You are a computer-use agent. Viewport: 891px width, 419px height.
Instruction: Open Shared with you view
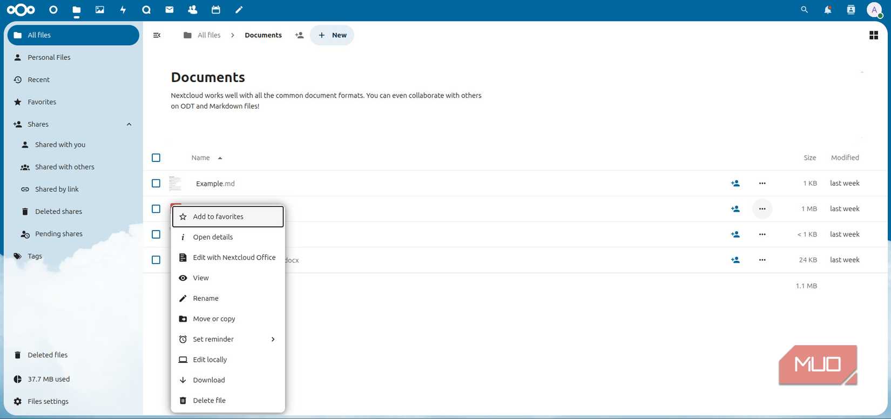pos(77,145)
